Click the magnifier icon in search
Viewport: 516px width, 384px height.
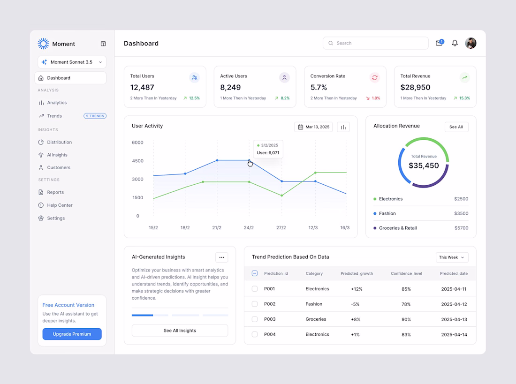pos(331,43)
